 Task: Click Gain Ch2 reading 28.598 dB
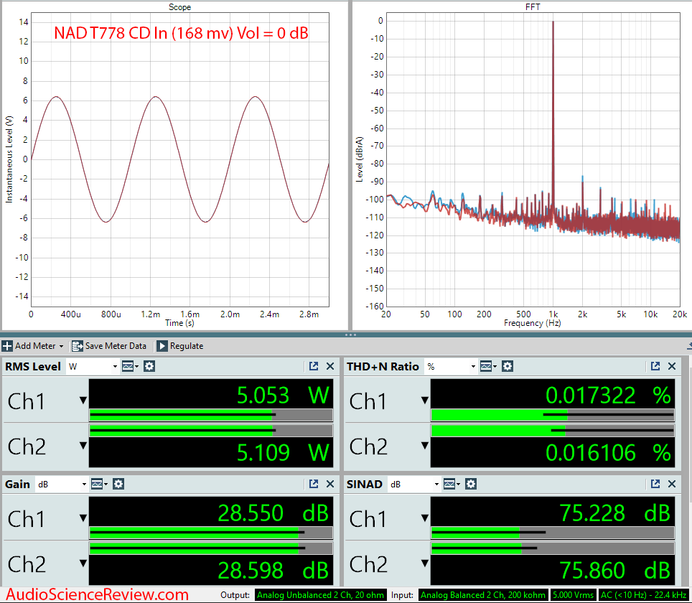210,570
